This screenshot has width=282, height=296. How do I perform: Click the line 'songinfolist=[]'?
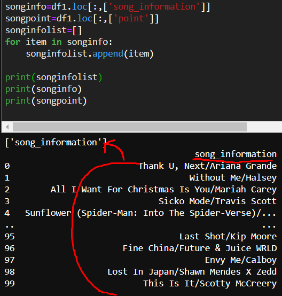pyautogui.click(x=44, y=30)
